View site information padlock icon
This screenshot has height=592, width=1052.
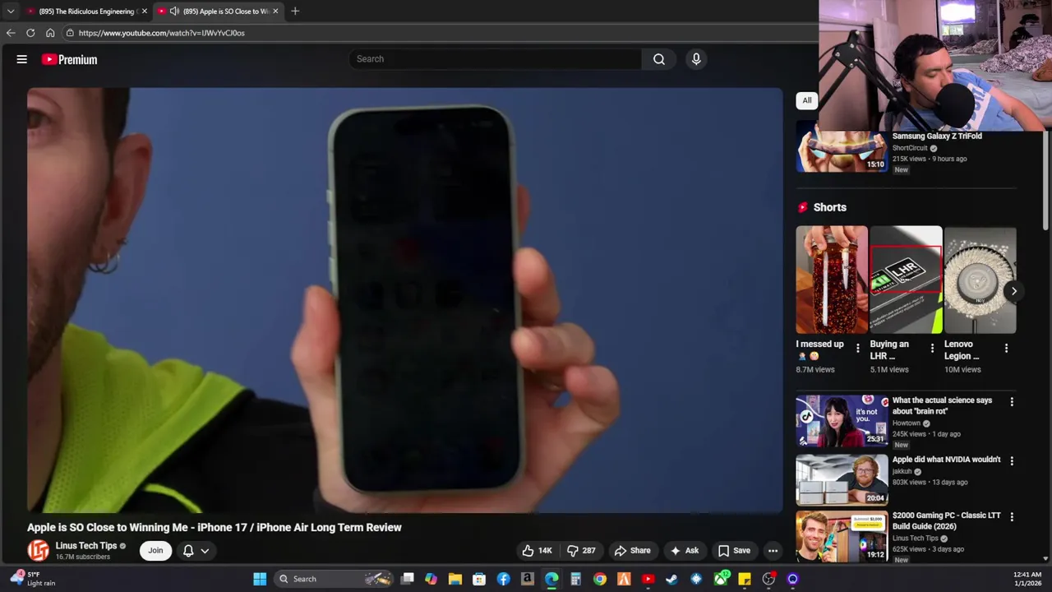pyautogui.click(x=70, y=33)
